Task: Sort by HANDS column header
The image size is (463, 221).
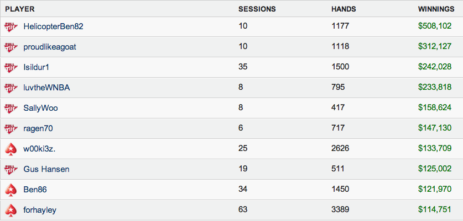Action: point(344,9)
